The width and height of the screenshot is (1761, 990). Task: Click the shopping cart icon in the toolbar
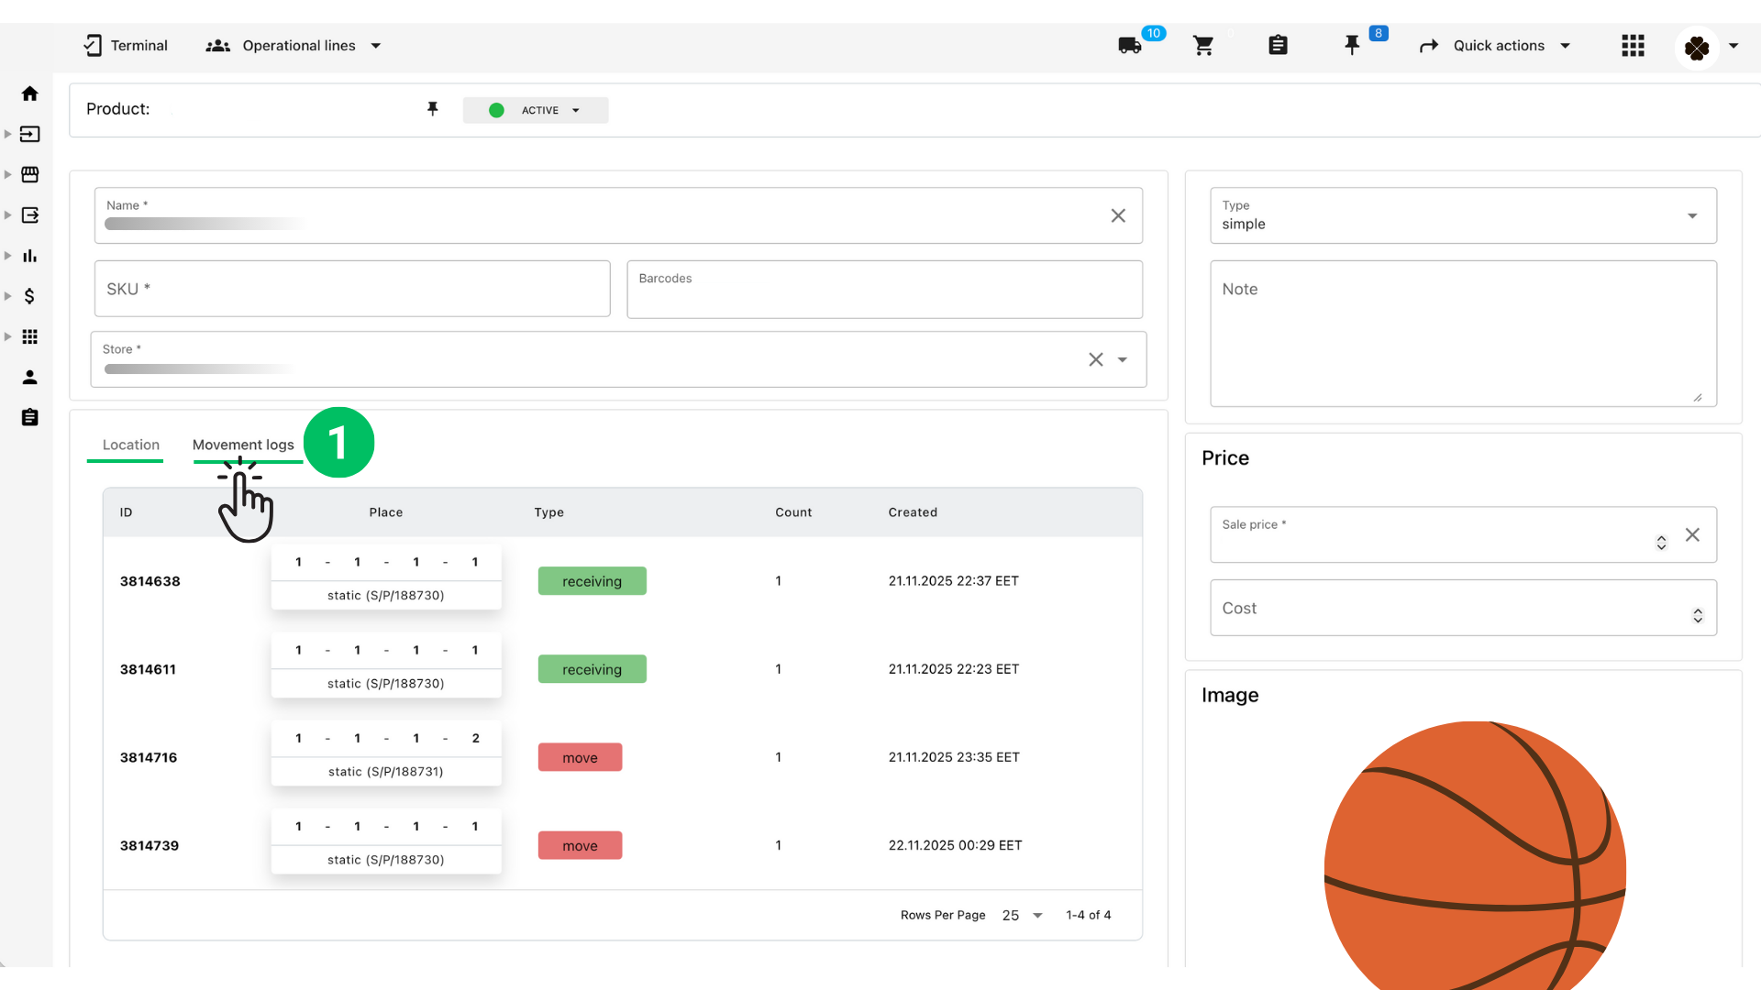(x=1203, y=45)
